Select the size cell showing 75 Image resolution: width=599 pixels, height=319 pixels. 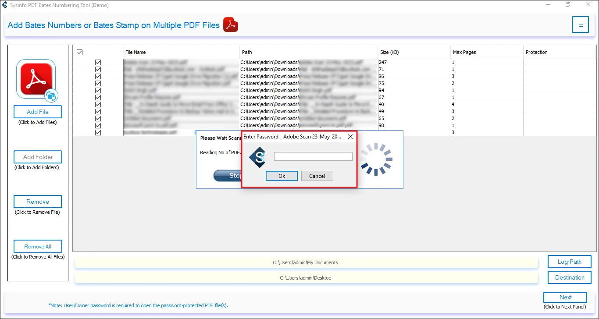(x=414, y=83)
